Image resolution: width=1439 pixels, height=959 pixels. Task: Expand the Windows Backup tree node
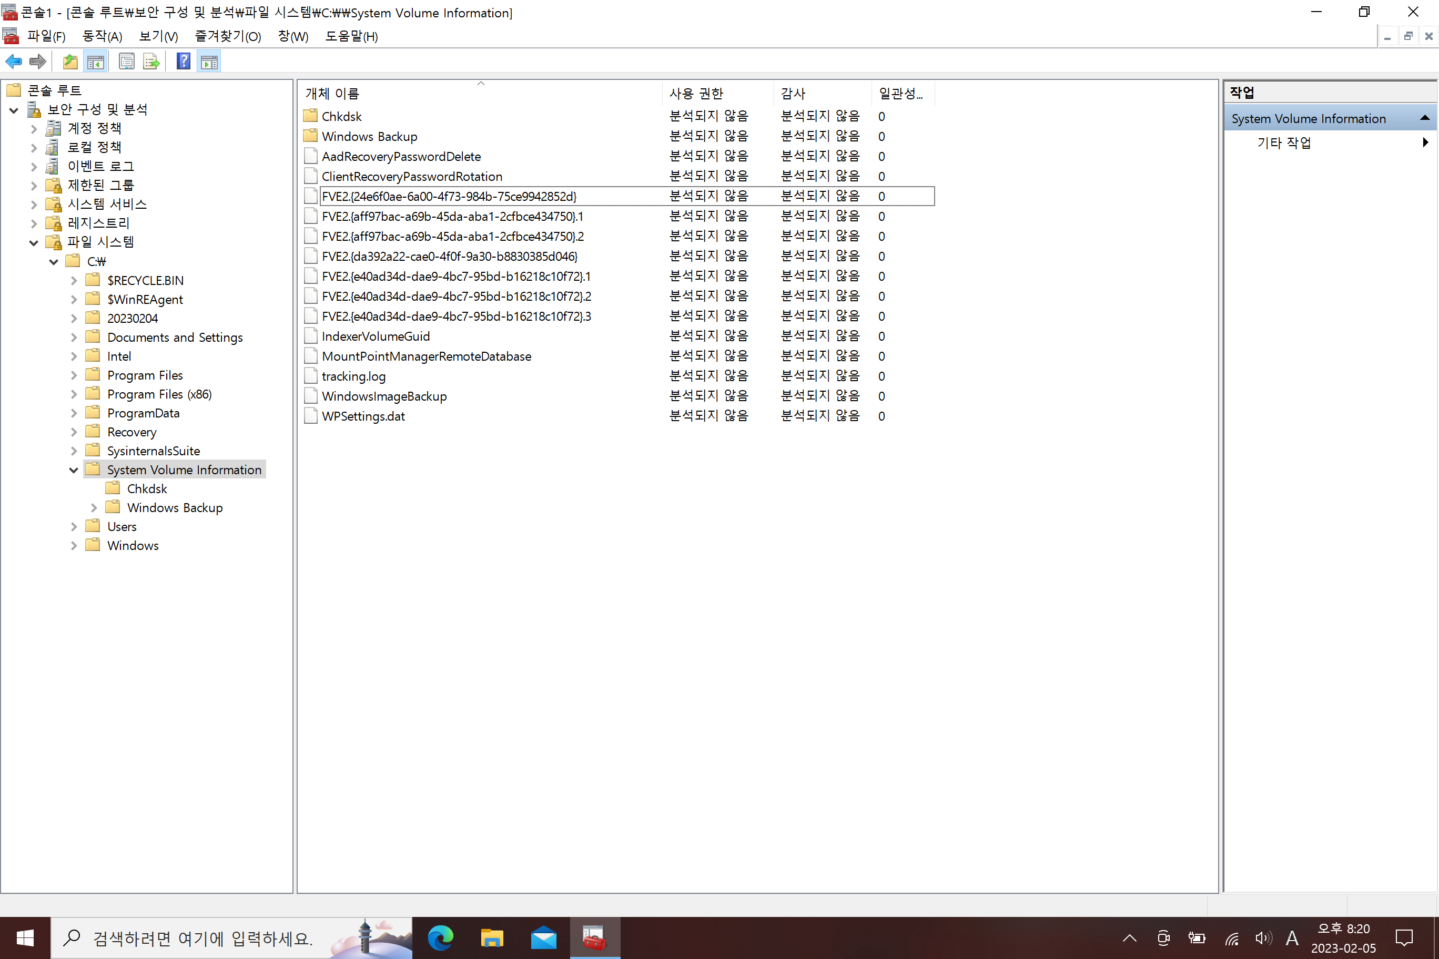(x=93, y=507)
